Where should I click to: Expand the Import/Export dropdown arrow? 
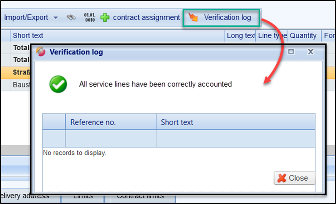tap(56, 18)
